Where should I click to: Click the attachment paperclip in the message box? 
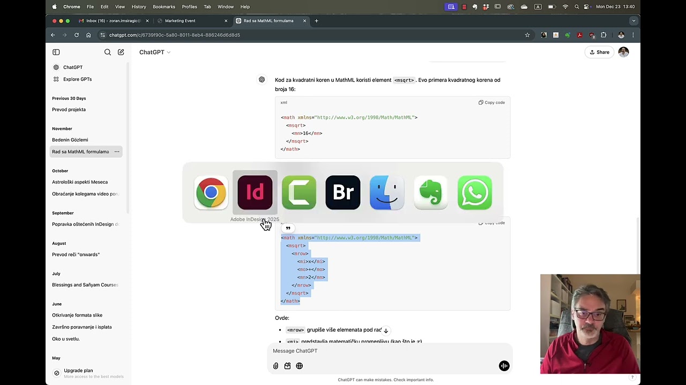tap(275, 366)
